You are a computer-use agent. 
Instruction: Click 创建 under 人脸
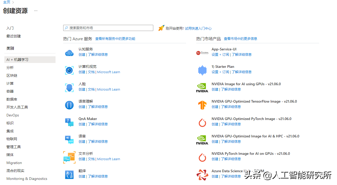[82, 89]
